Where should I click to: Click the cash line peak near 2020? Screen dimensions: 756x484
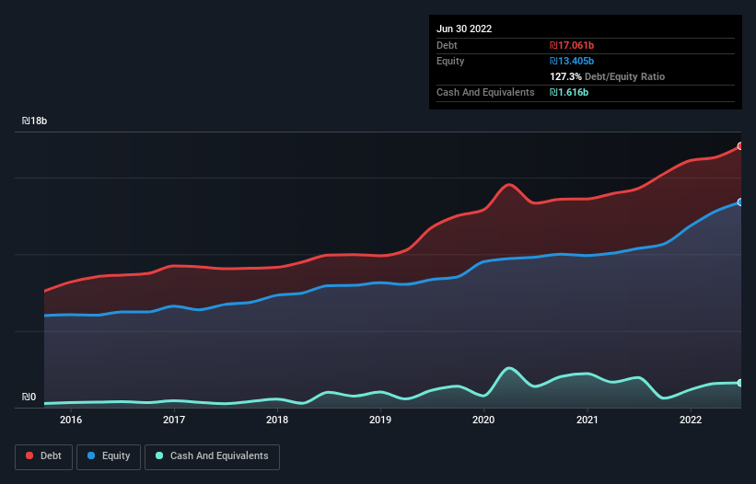point(509,368)
